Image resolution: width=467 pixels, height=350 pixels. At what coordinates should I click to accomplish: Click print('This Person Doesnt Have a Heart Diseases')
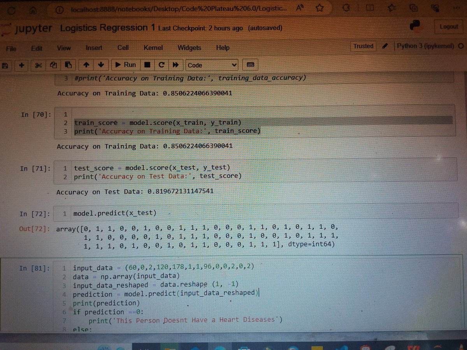[x=185, y=320]
